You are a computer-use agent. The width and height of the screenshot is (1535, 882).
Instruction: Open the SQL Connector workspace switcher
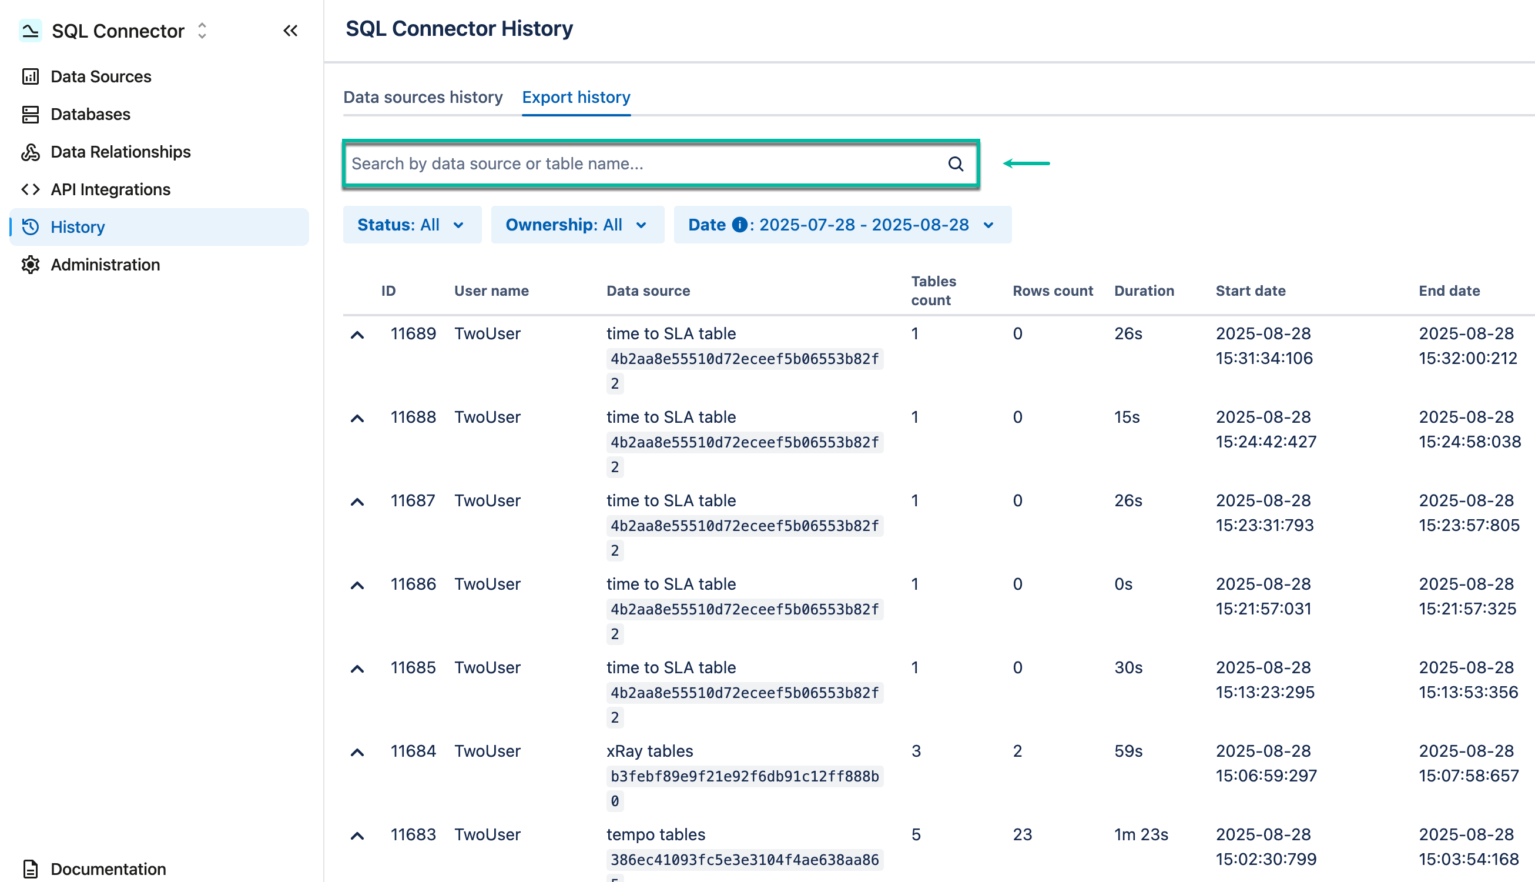[x=201, y=31]
